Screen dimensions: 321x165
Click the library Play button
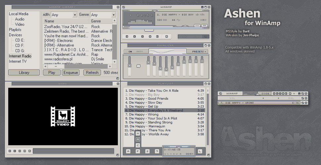[x=52, y=73]
